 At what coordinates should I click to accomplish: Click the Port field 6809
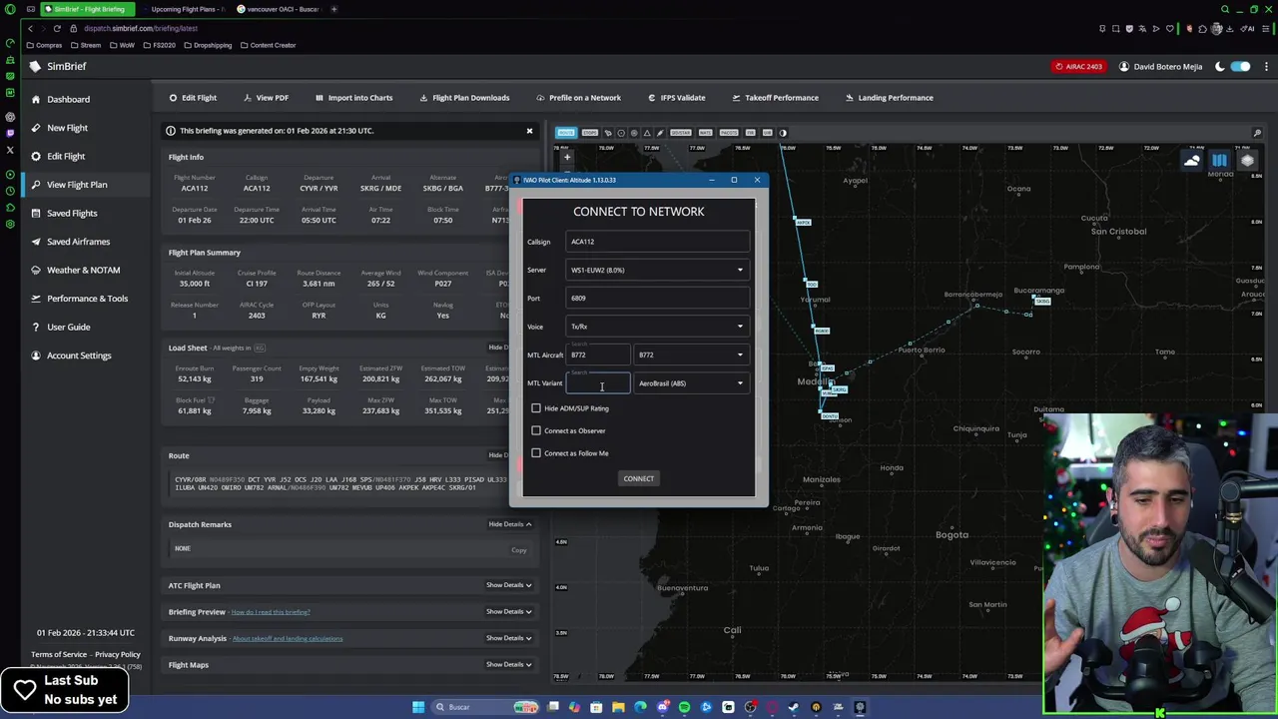coord(657,298)
